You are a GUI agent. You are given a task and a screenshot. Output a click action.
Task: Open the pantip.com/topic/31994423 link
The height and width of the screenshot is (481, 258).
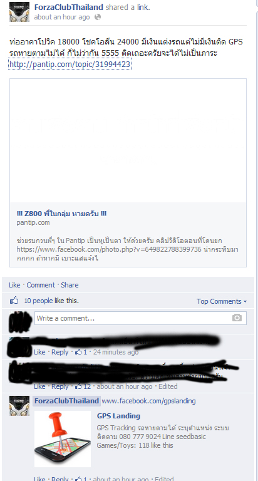pyautogui.click(x=70, y=64)
